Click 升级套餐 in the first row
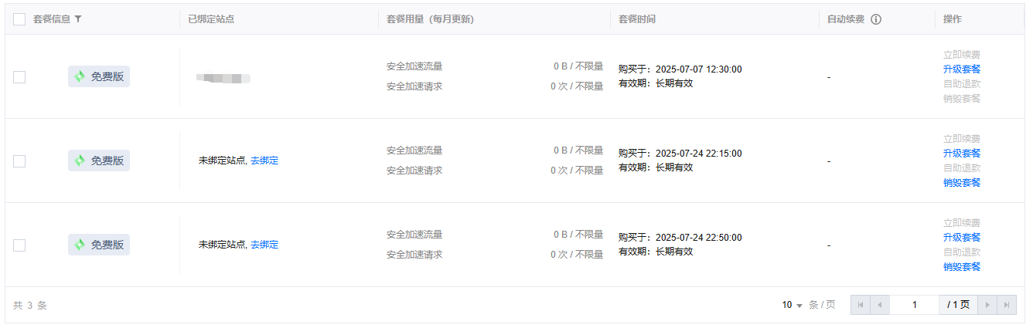The image size is (1033, 328). [962, 69]
